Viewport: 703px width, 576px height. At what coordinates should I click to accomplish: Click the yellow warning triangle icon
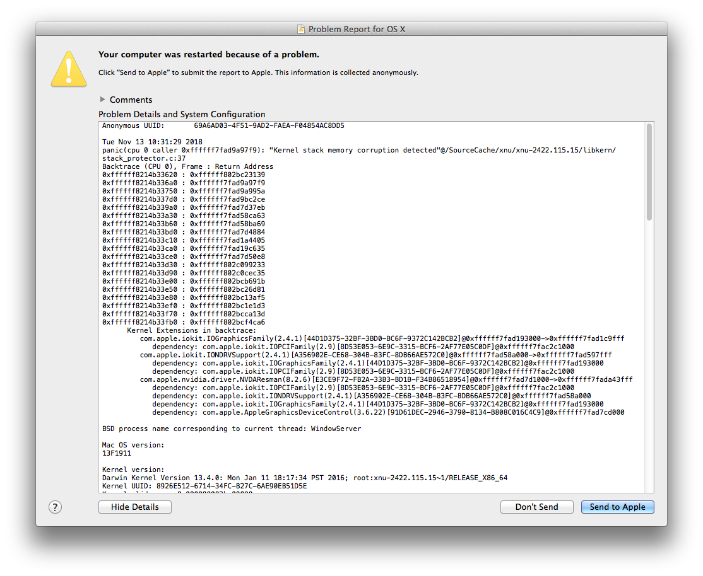69,69
